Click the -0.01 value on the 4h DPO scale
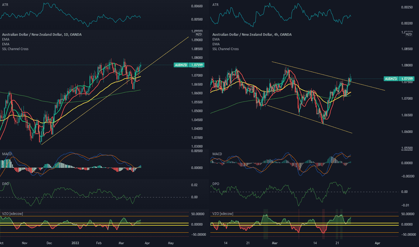419x247 pixels. coord(406,205)
